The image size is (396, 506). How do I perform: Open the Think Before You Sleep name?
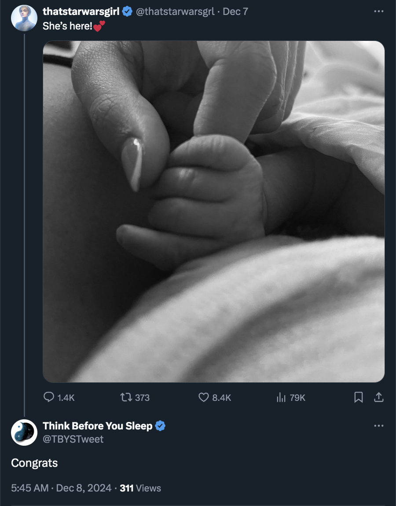(98, 426)
